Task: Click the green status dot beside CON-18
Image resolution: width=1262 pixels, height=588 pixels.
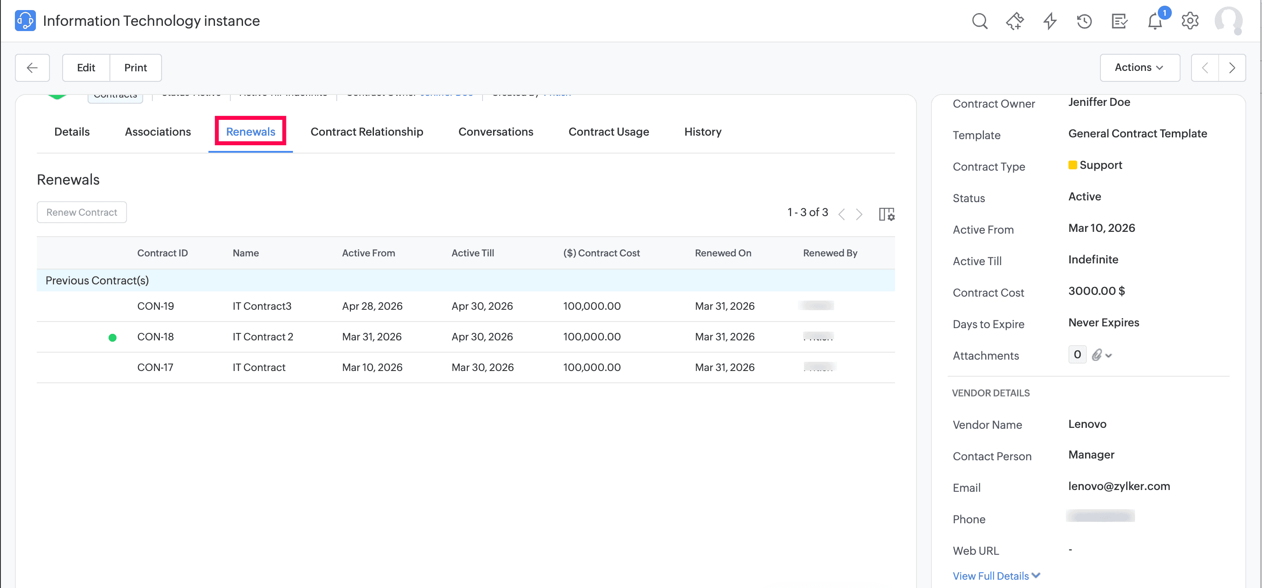Action: click(x=112, y=337)
